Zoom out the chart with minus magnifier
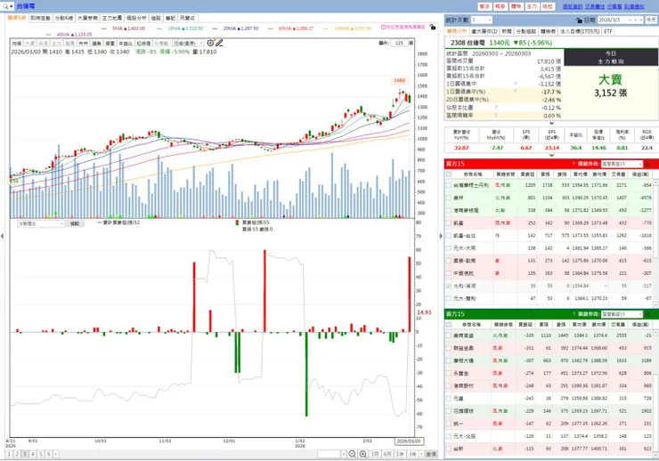This screenshot has width=659, height=461. [x=352, y=454]
